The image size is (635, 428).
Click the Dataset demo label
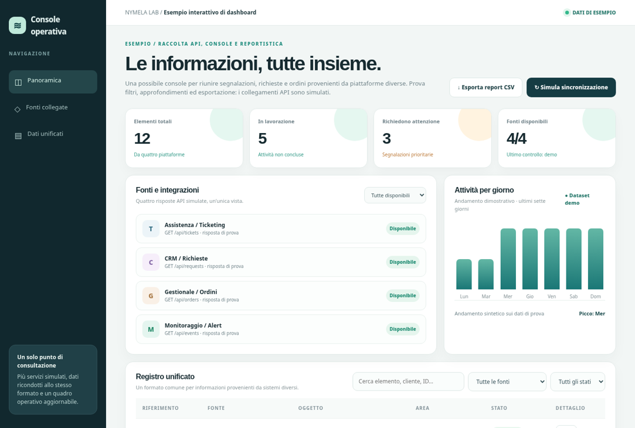[577, 199]
